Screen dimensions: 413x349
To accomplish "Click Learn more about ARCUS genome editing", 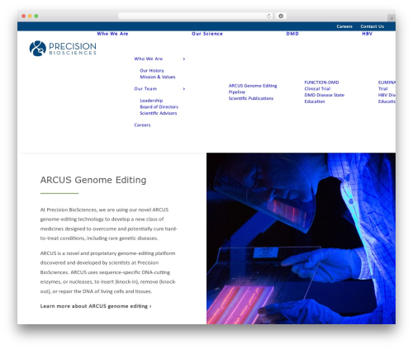I will pyautogui.click(x=96, y=306).
